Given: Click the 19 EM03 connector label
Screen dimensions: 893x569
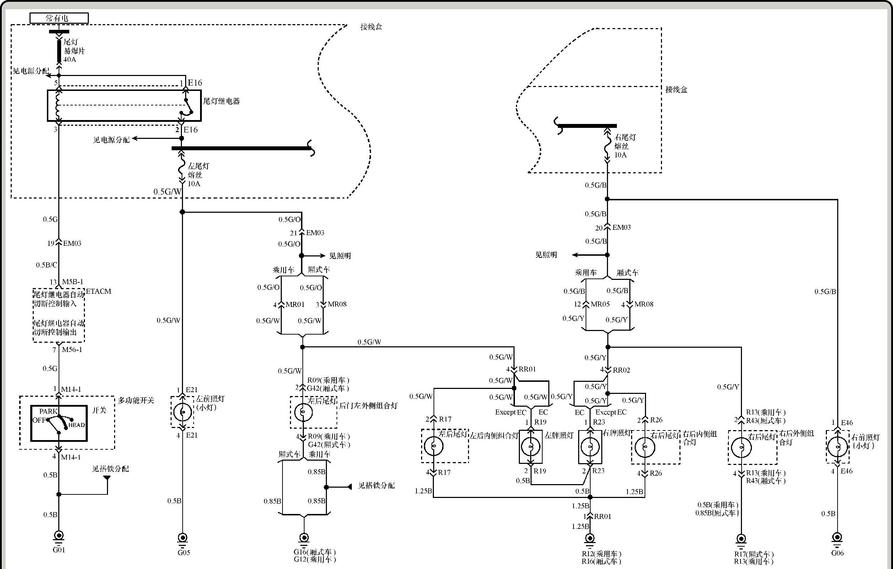Looking at the screenshot, I should point(64,243).
